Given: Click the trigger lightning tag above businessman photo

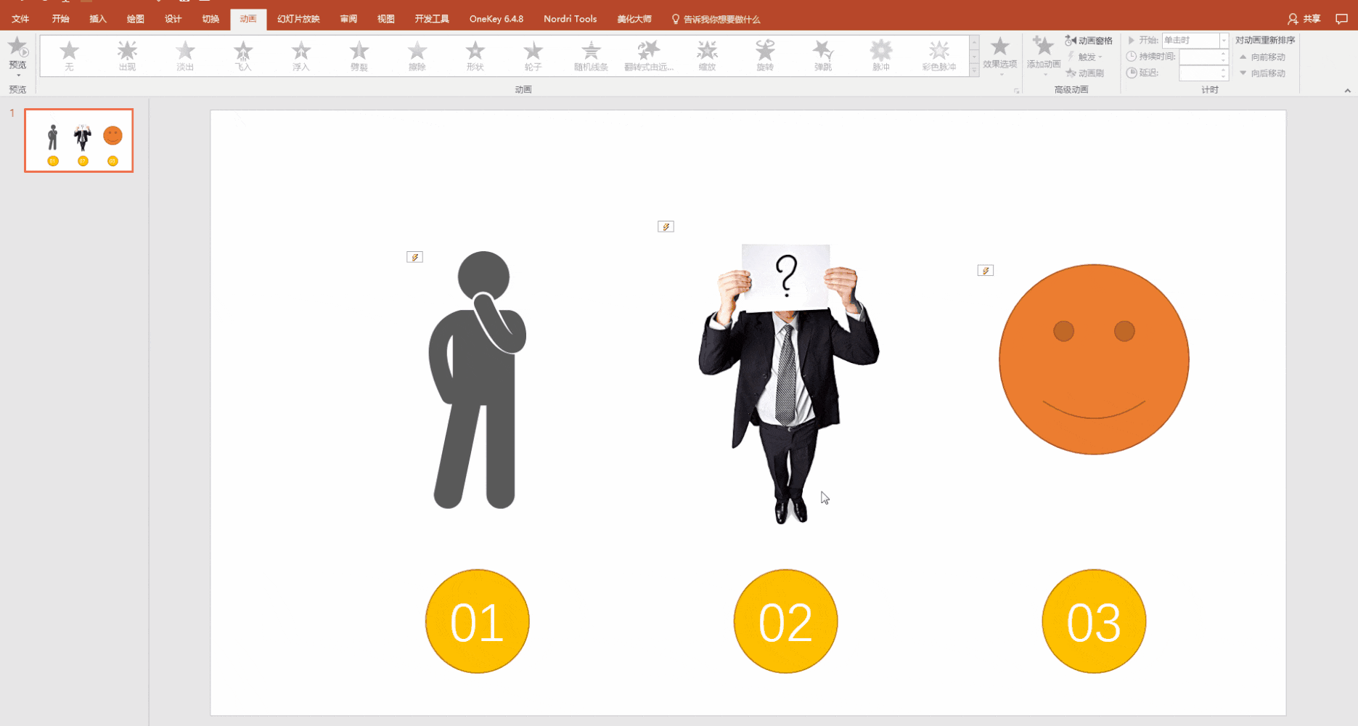Looking at the screenshot, I should [x=666, y=227].
